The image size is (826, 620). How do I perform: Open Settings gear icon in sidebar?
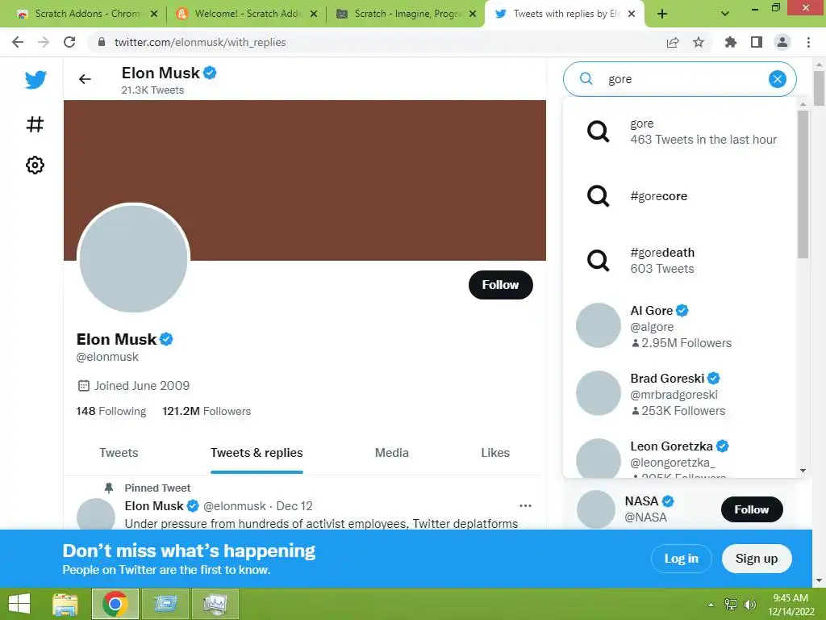tap(35, 165)
